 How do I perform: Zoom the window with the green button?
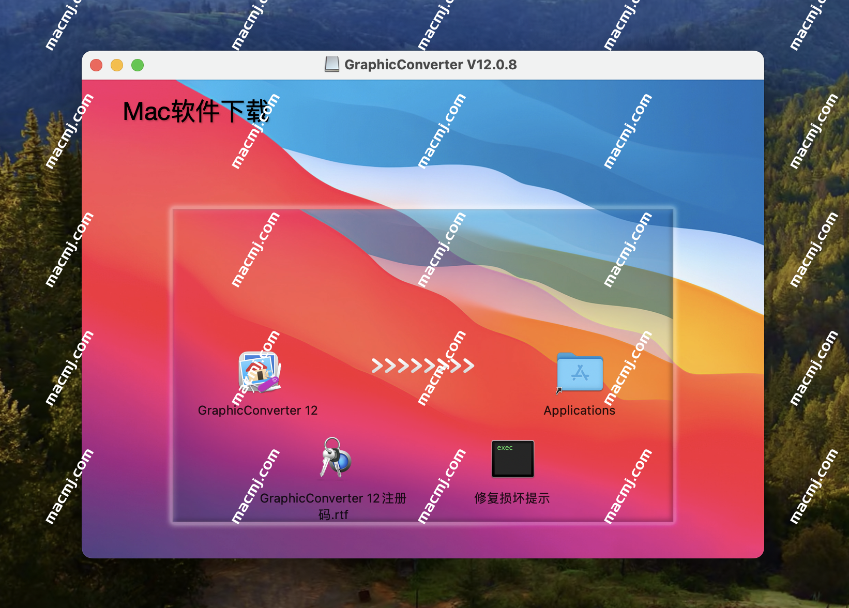138,65
